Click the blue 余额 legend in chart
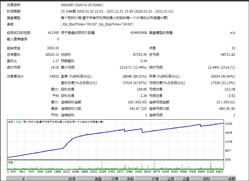 [11, 122]
